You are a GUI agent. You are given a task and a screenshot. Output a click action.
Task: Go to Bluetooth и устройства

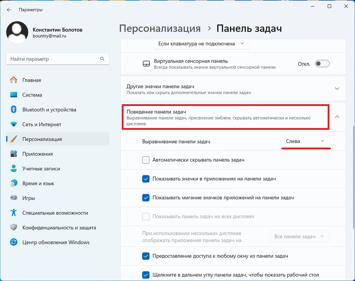click(58, 110)
